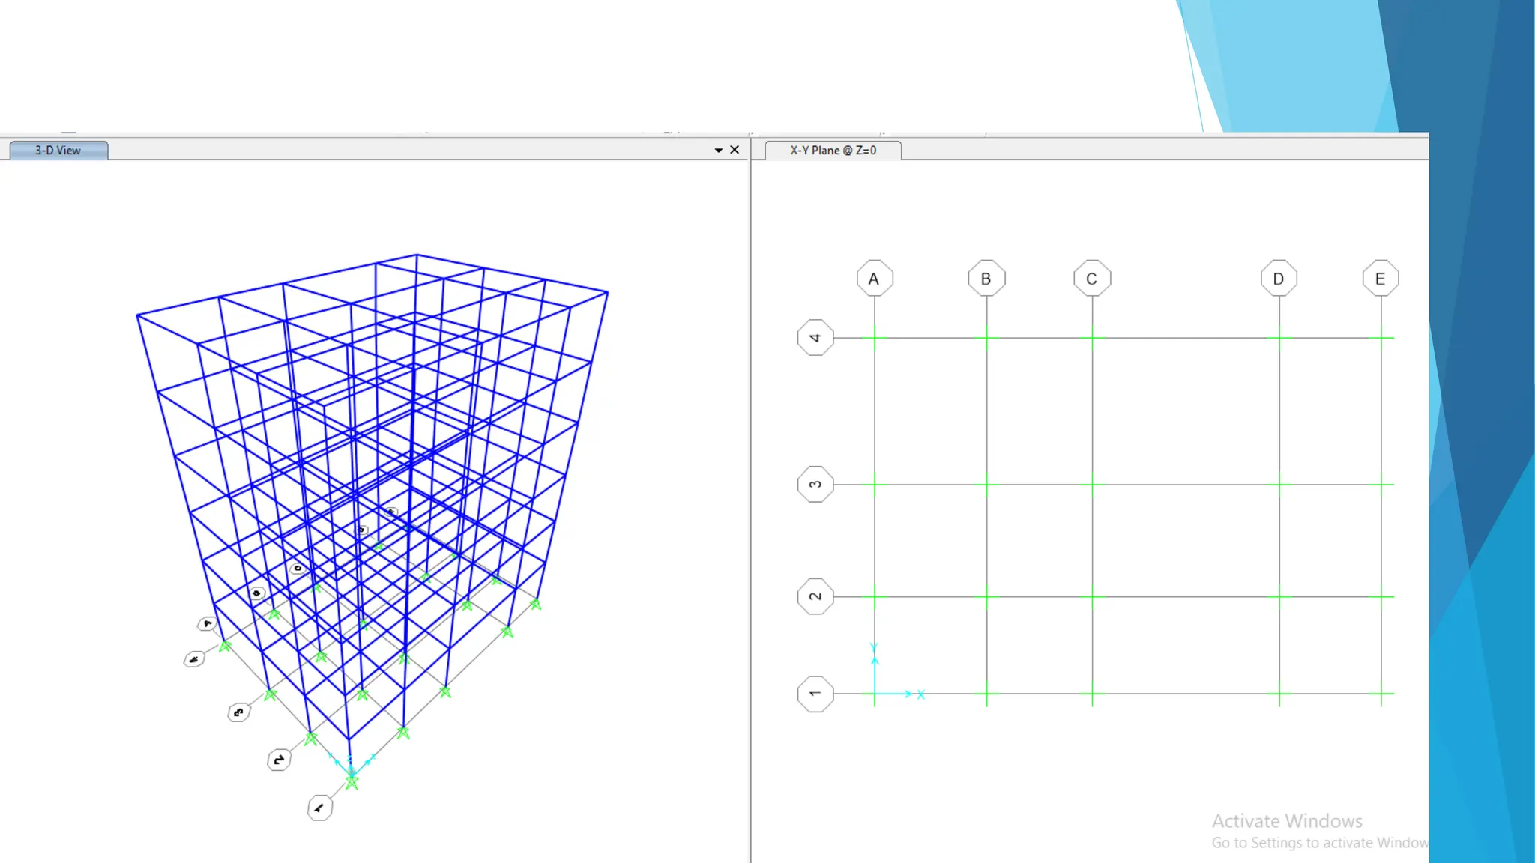Click grid bubble D in plan view

click(x=1279, y=279)
